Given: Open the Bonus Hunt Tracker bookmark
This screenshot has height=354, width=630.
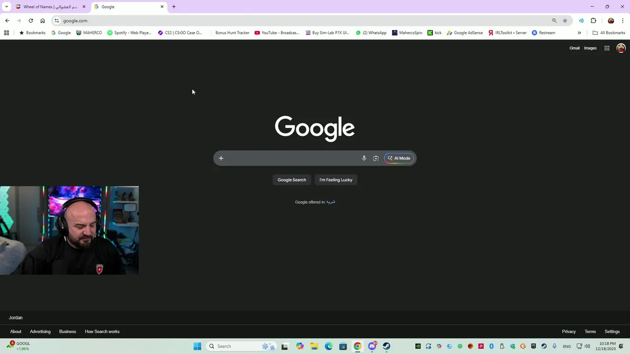Looking at the screenshot, I should pyautogui.click(x=229, y=33).
